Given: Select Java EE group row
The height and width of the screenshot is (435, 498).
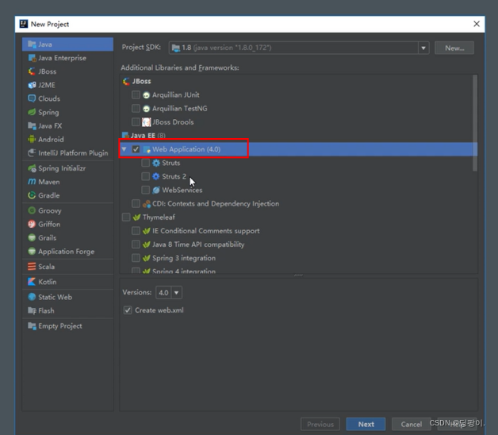Looking at the screenshot, I should tap(298, 136).
